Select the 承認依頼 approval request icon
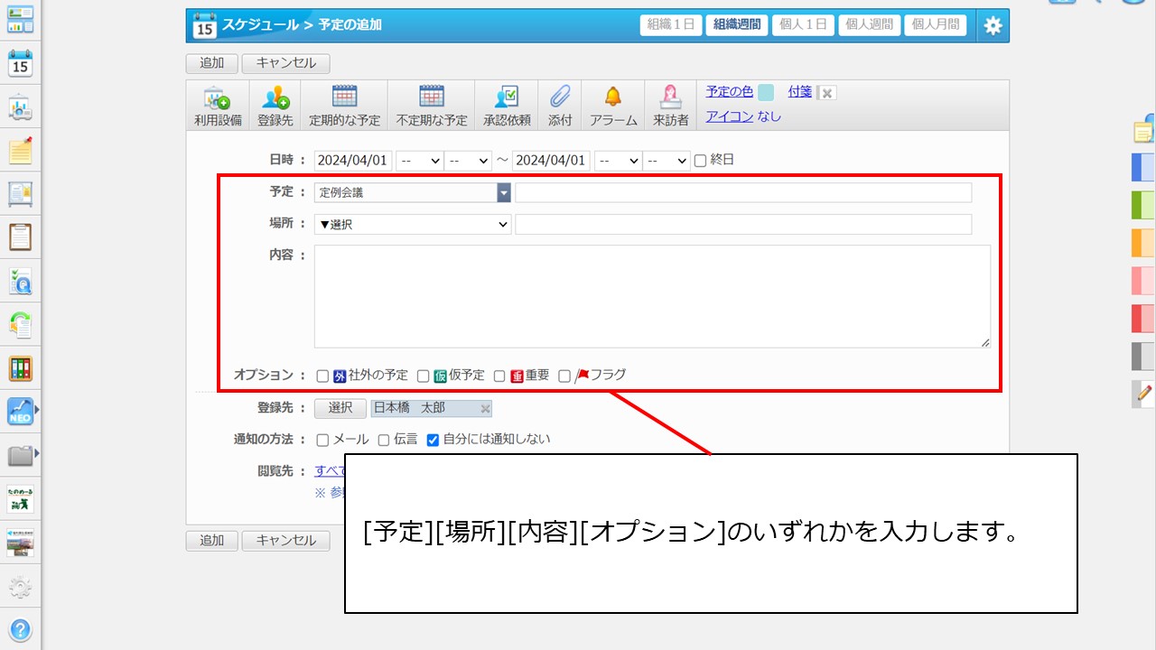The width and height of the screenshot is (1156, 650). [507, 98]
